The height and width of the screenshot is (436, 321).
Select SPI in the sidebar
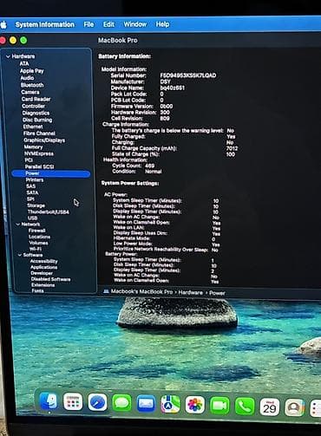(30, 199)
